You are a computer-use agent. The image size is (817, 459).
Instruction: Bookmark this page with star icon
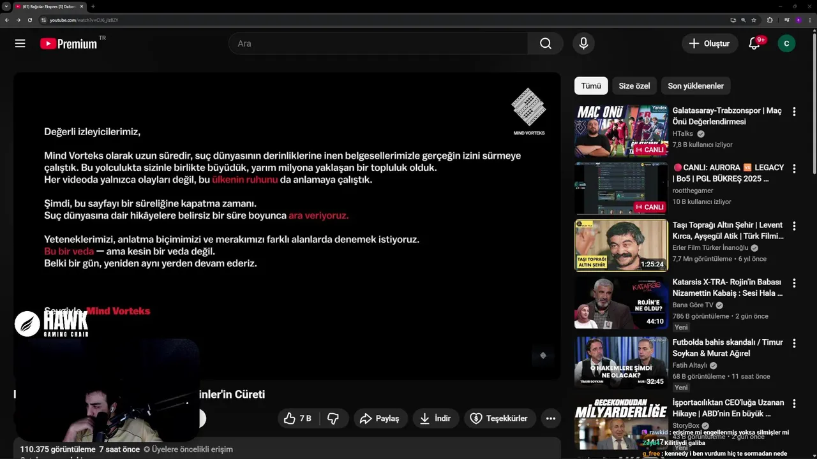[754, 20]
